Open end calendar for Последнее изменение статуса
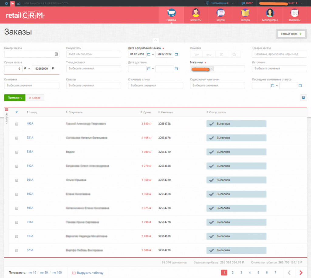The width and height of the screenshot is (311, 278). pos(300,85)
